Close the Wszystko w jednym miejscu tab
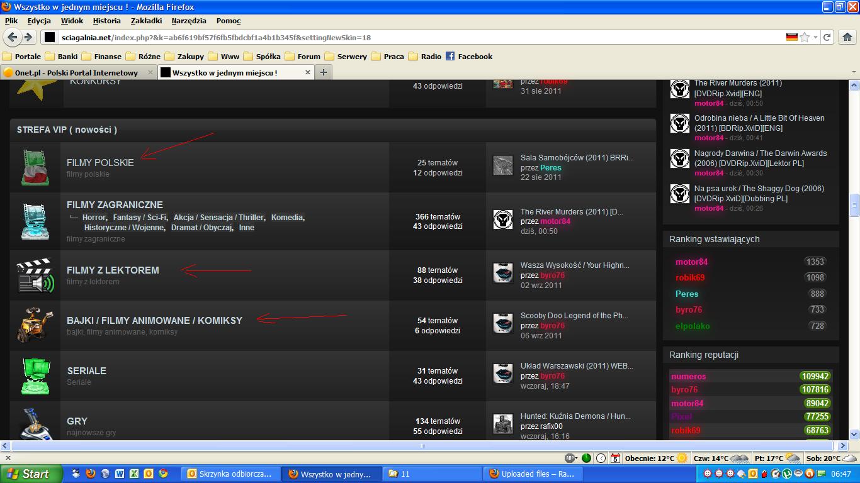This screenshot has height=483, width=860. [307, 72]
